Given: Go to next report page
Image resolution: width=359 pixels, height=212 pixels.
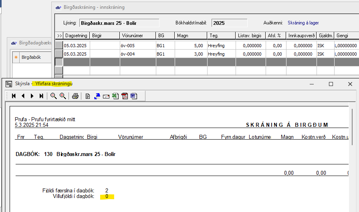Looking at the screenshot, I should point(32,96).
